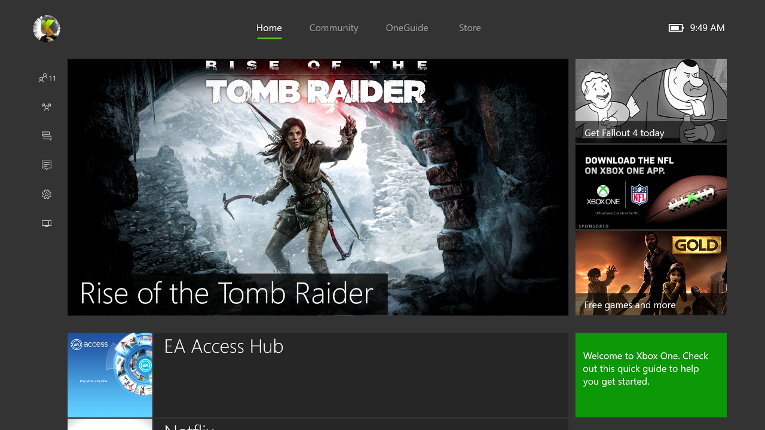This screenshot has width=765, height=430.
Task: Open the party icon in sidebar
Action: coord(47,107)
